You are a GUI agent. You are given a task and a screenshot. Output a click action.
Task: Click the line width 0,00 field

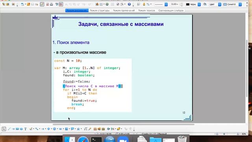[x=175, y=4]
